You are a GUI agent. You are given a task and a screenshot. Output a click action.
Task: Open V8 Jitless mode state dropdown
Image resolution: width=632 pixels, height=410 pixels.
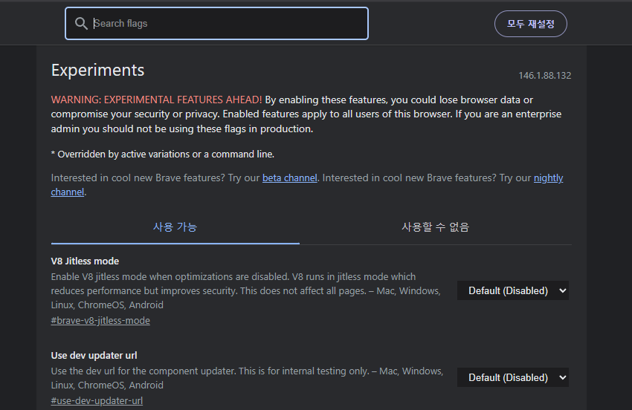(513, 290)
